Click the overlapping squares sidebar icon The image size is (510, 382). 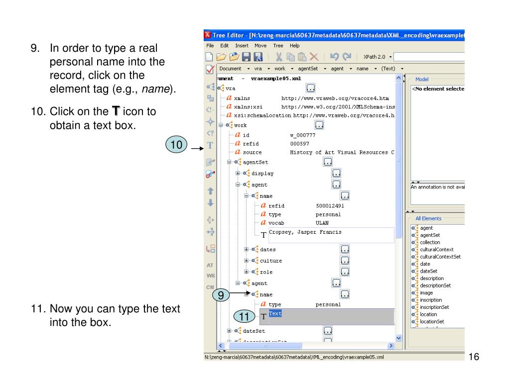(x=211, y=98)
